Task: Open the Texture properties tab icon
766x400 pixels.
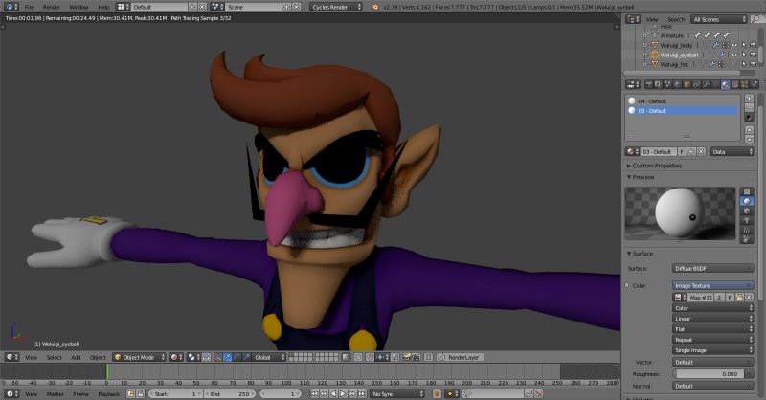Action: (x=734, y=84)
